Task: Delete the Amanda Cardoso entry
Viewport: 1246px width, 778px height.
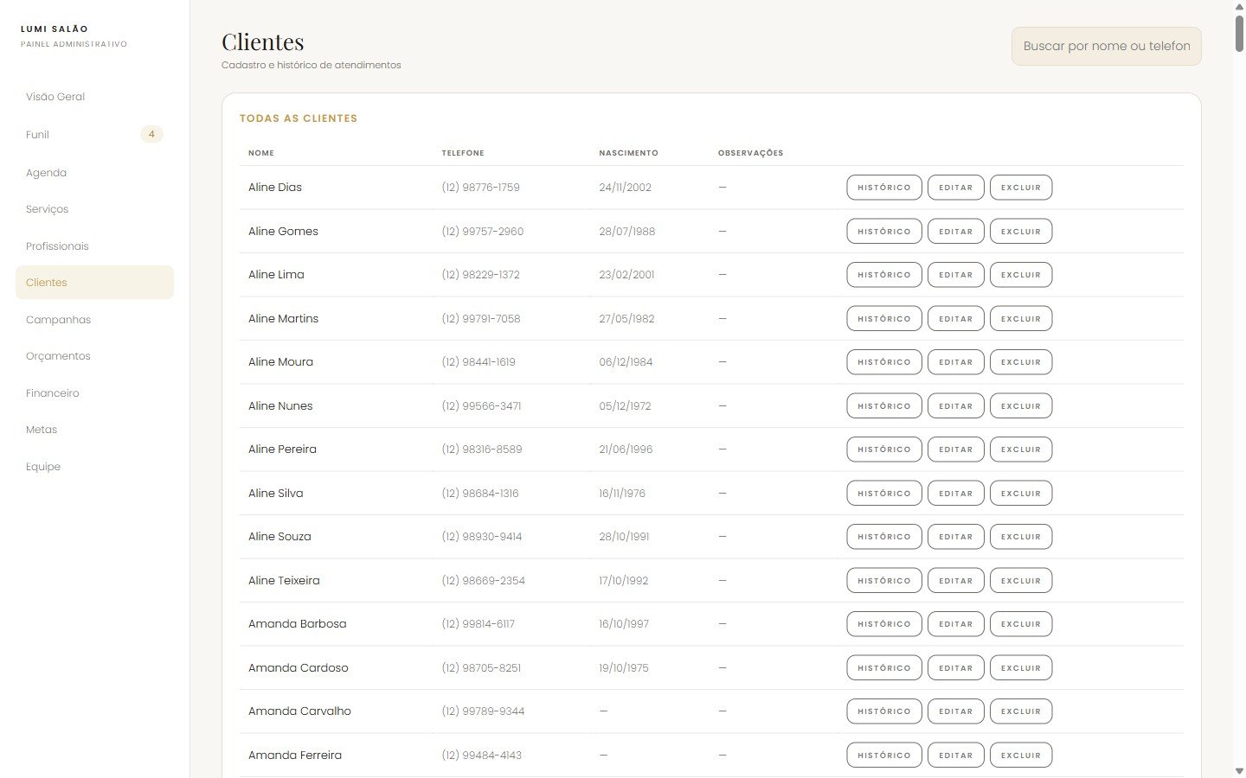Action: [1021, 668]
